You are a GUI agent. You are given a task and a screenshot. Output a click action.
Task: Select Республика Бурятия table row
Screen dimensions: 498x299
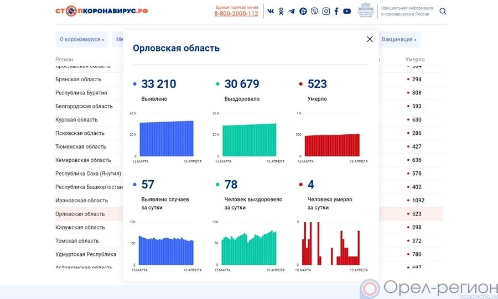coord(81,93)
